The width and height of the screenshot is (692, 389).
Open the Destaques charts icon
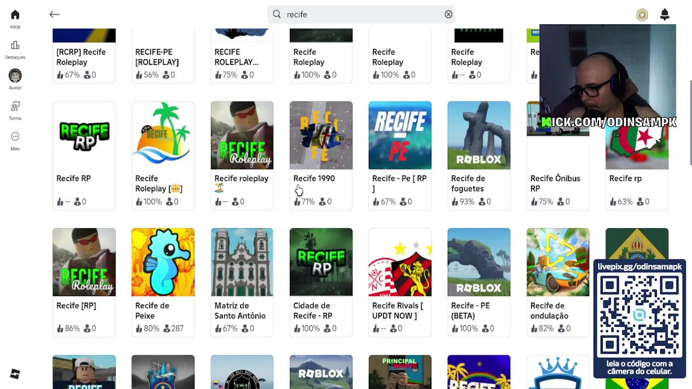click(x=15, y=45)
